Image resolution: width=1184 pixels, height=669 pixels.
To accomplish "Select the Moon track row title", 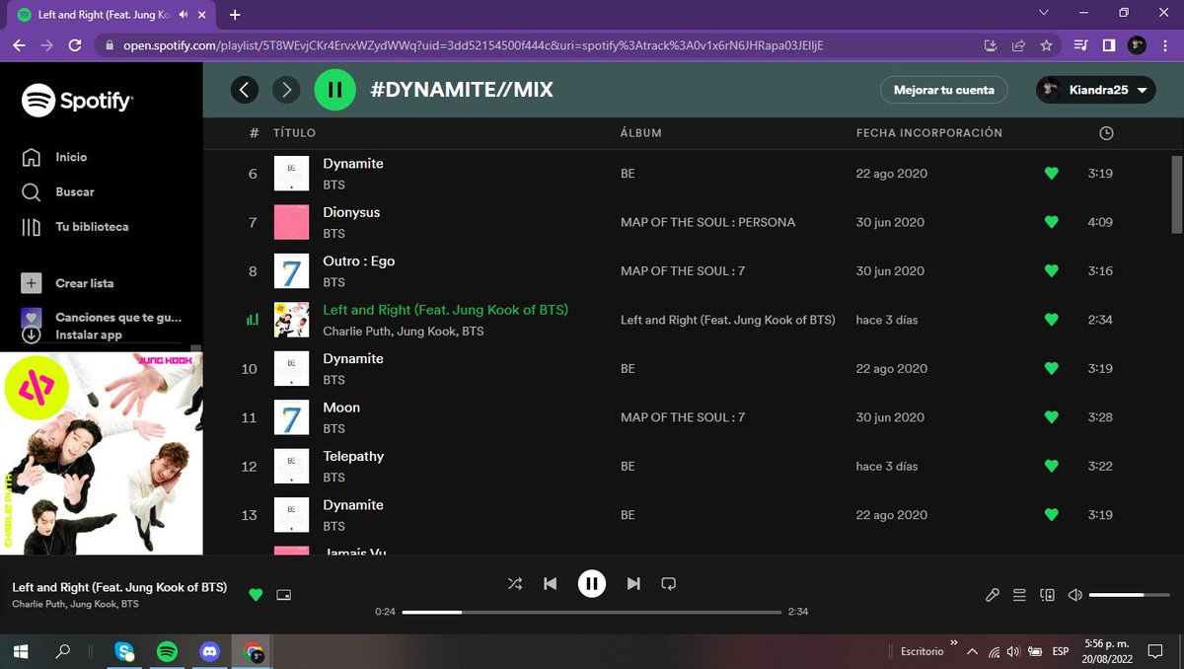I will click(341, 408).
